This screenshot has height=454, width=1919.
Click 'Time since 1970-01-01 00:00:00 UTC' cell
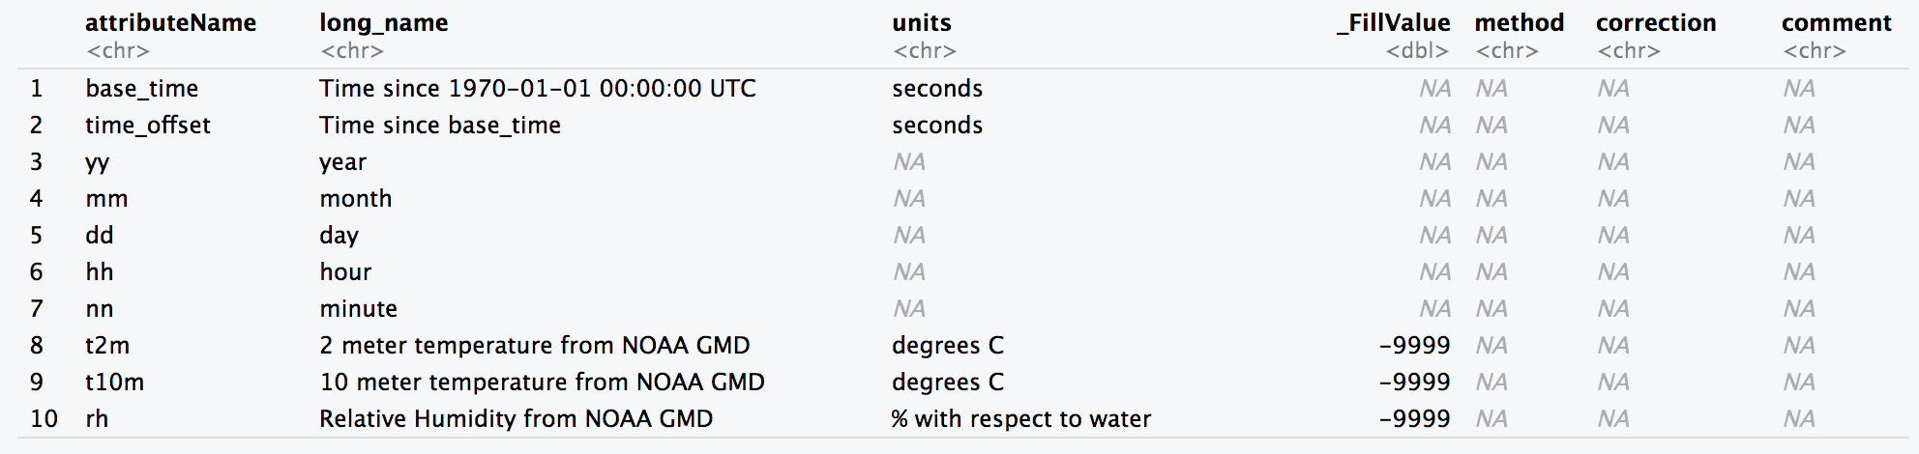pyautogui.click(x=537, y=89)
